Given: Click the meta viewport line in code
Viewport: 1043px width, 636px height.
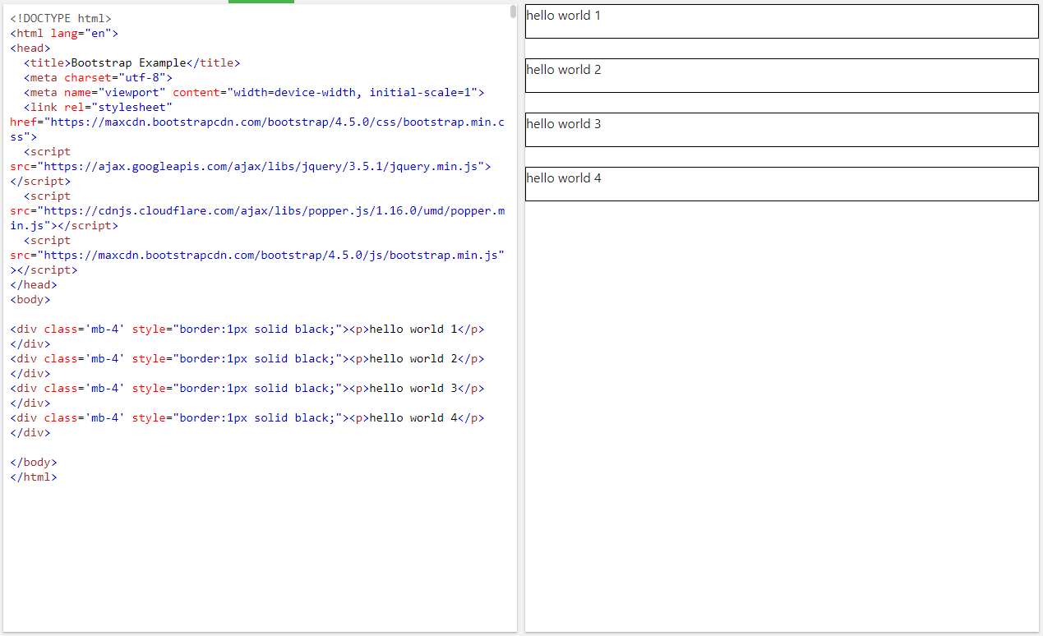Looking at the screenshot, I should coord(254,92).
